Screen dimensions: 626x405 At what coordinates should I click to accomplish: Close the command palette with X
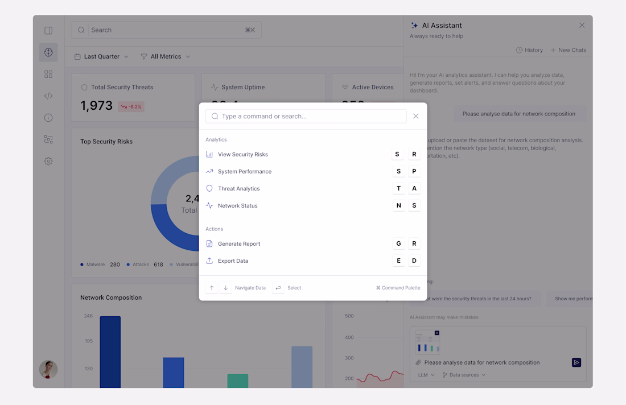[x=415, y=116]
